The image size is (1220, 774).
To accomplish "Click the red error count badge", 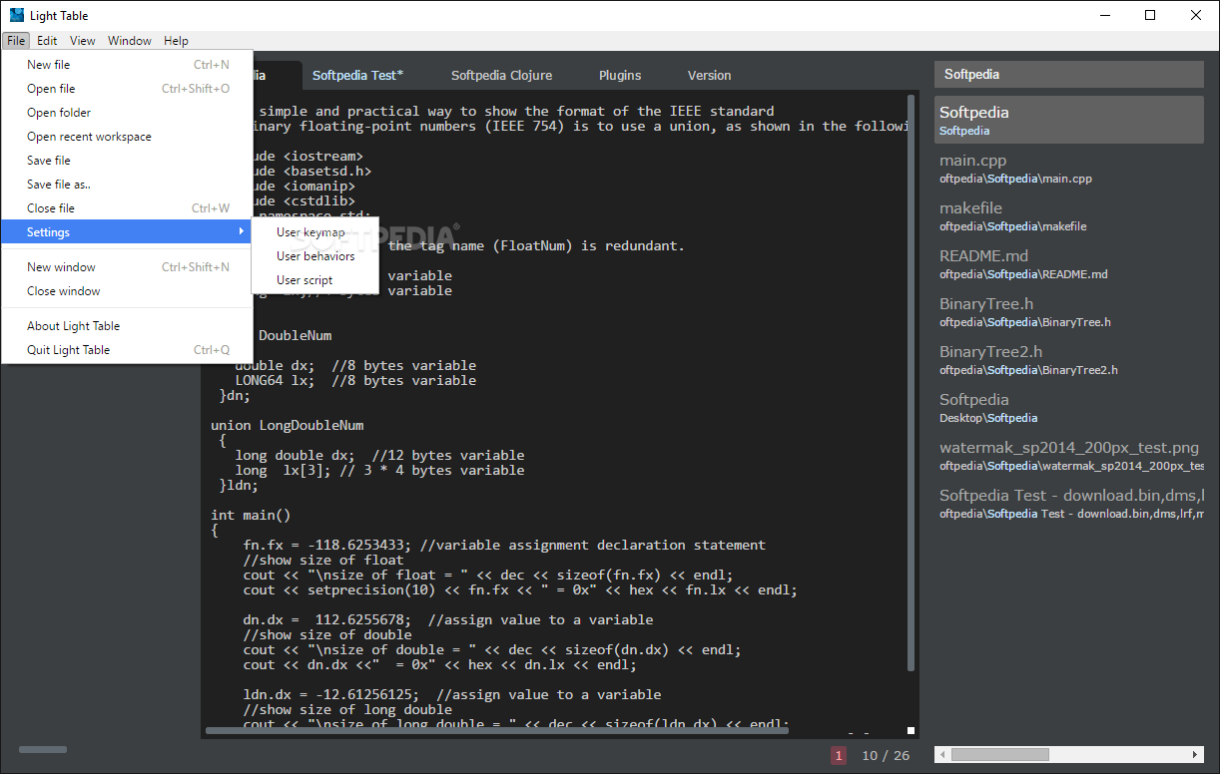I will (x=839, y=756).
